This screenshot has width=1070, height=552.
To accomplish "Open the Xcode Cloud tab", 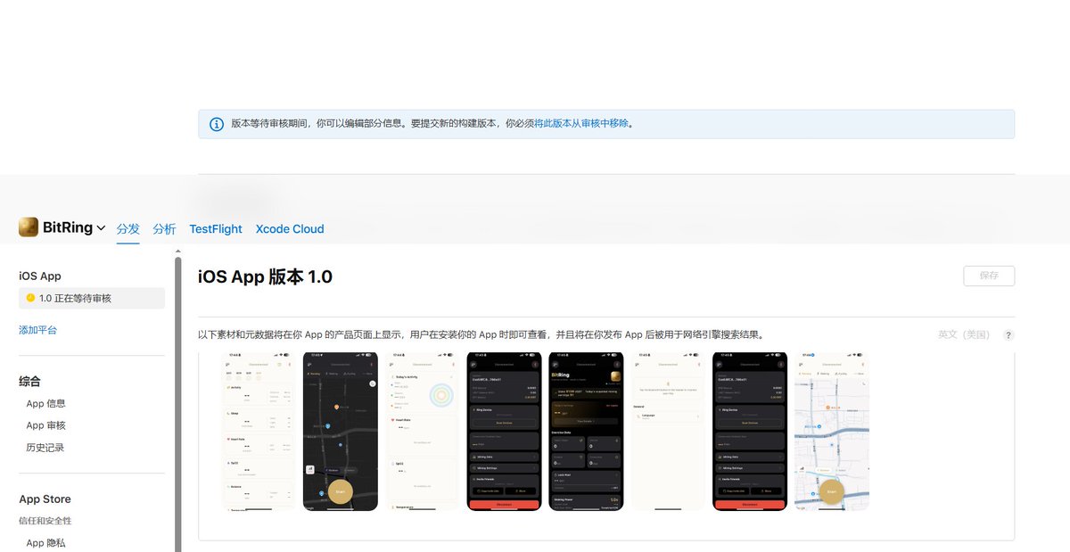I will [x=290, y=229].
